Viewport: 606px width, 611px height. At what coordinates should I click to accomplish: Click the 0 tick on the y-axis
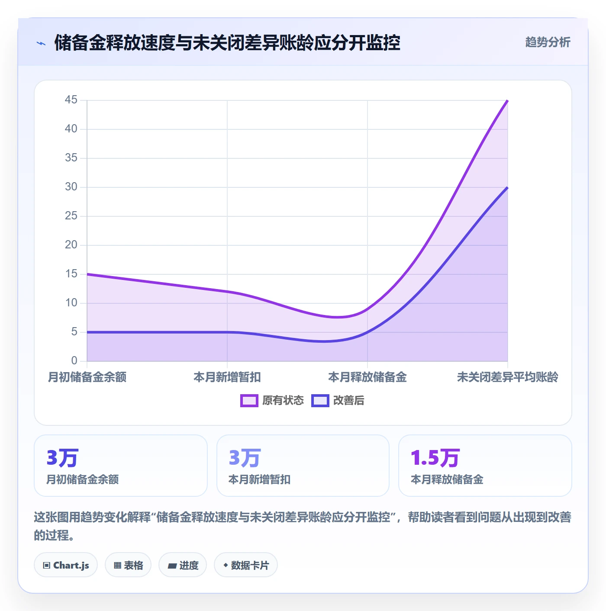coord(74,361)
